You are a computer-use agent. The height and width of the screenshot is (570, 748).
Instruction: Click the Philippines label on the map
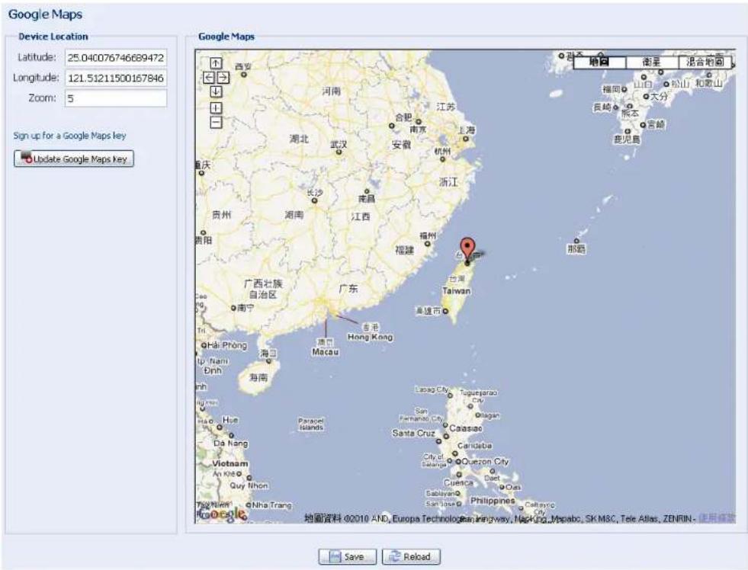493,501
